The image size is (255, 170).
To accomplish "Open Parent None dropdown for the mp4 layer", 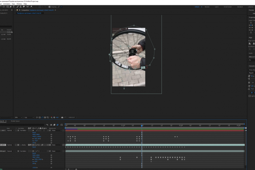I will (x=57, y=151).
